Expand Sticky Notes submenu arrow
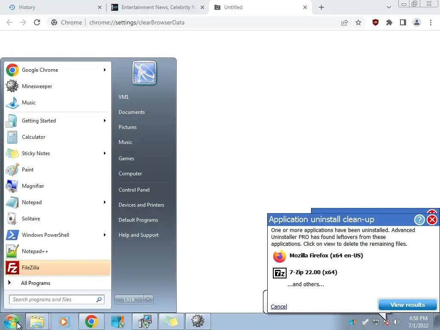Screen dimensions: 440x330 point(105,153)
